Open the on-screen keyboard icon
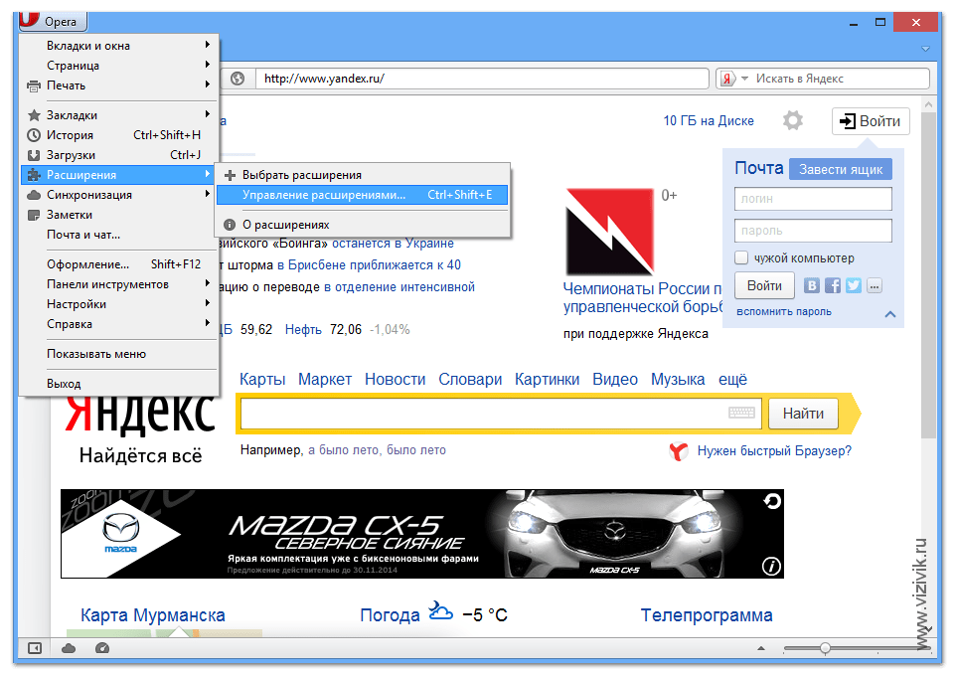Viewport: 956px width, 679px height. (741, 413)
